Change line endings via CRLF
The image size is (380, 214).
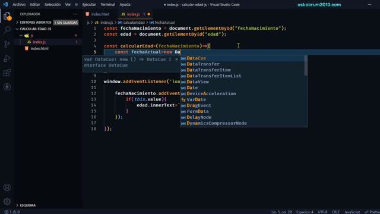pyautogui.click(x=335, y=212)
